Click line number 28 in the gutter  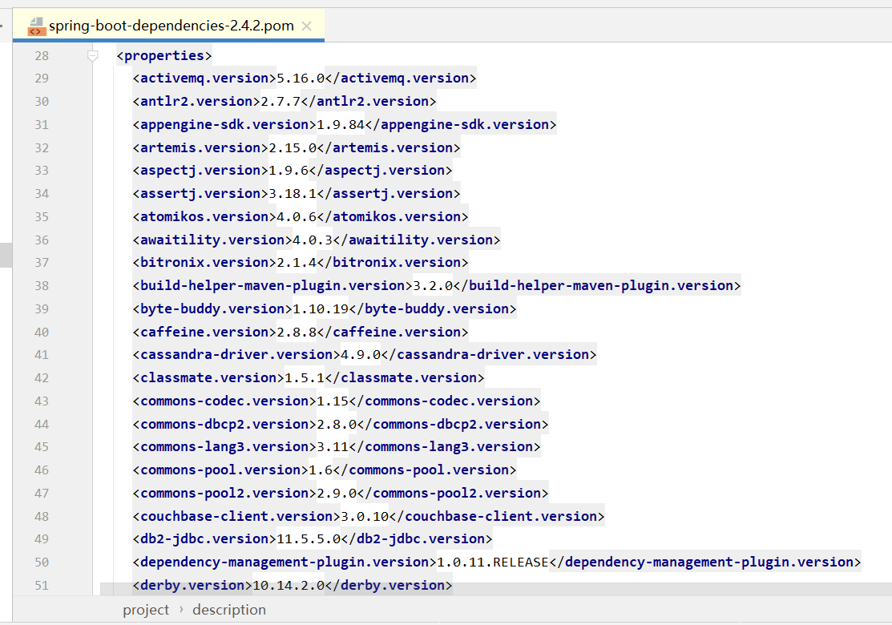tap(41, 54)
